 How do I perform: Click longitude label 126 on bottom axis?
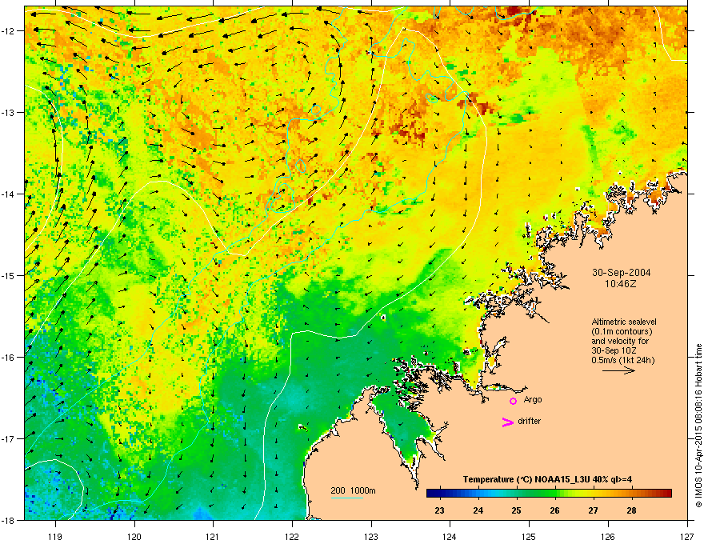coord(608,536)
